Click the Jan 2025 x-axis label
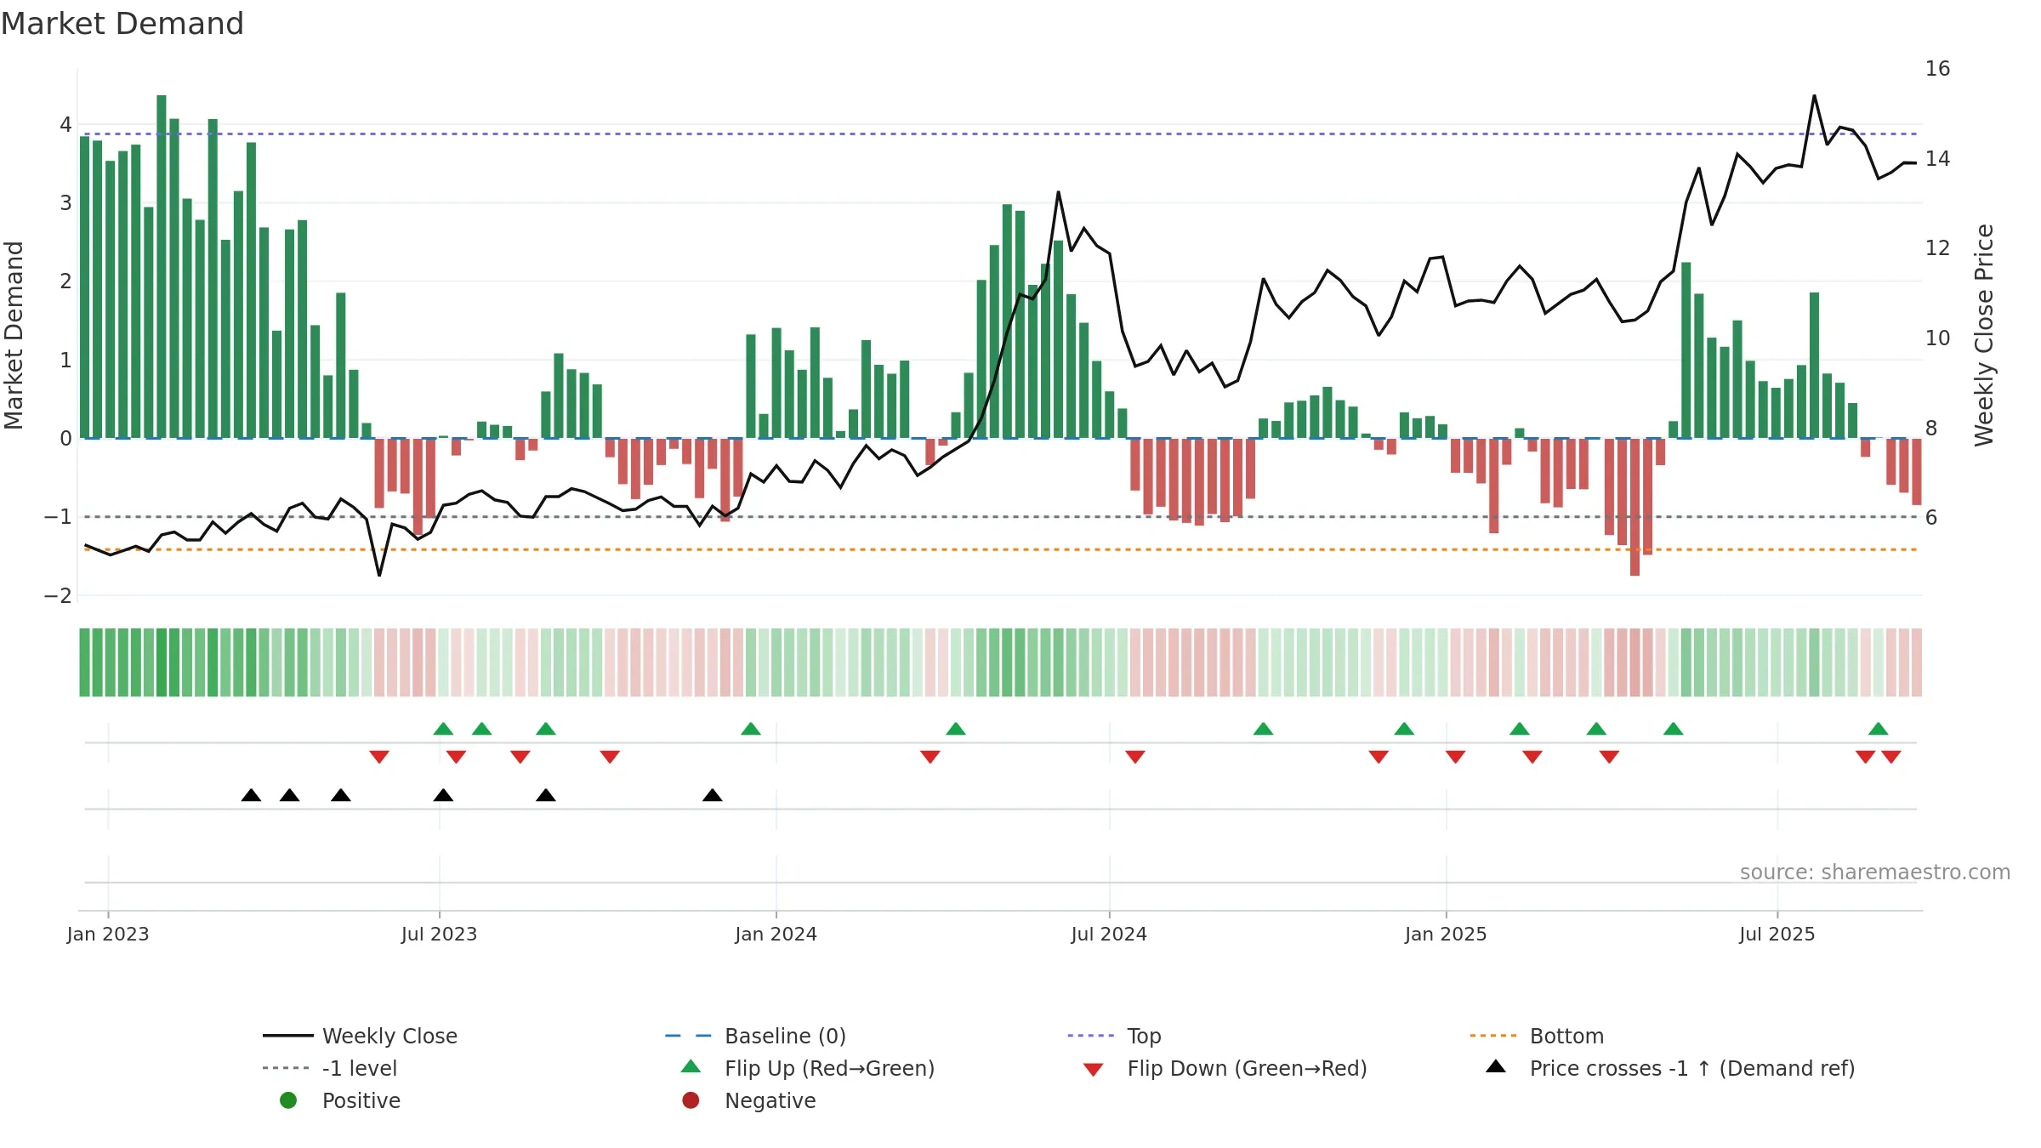 coord(1446,934)
